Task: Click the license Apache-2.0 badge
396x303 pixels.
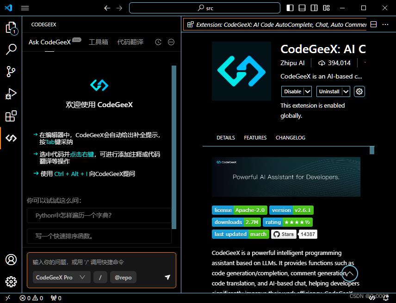Action: [240, 210]
